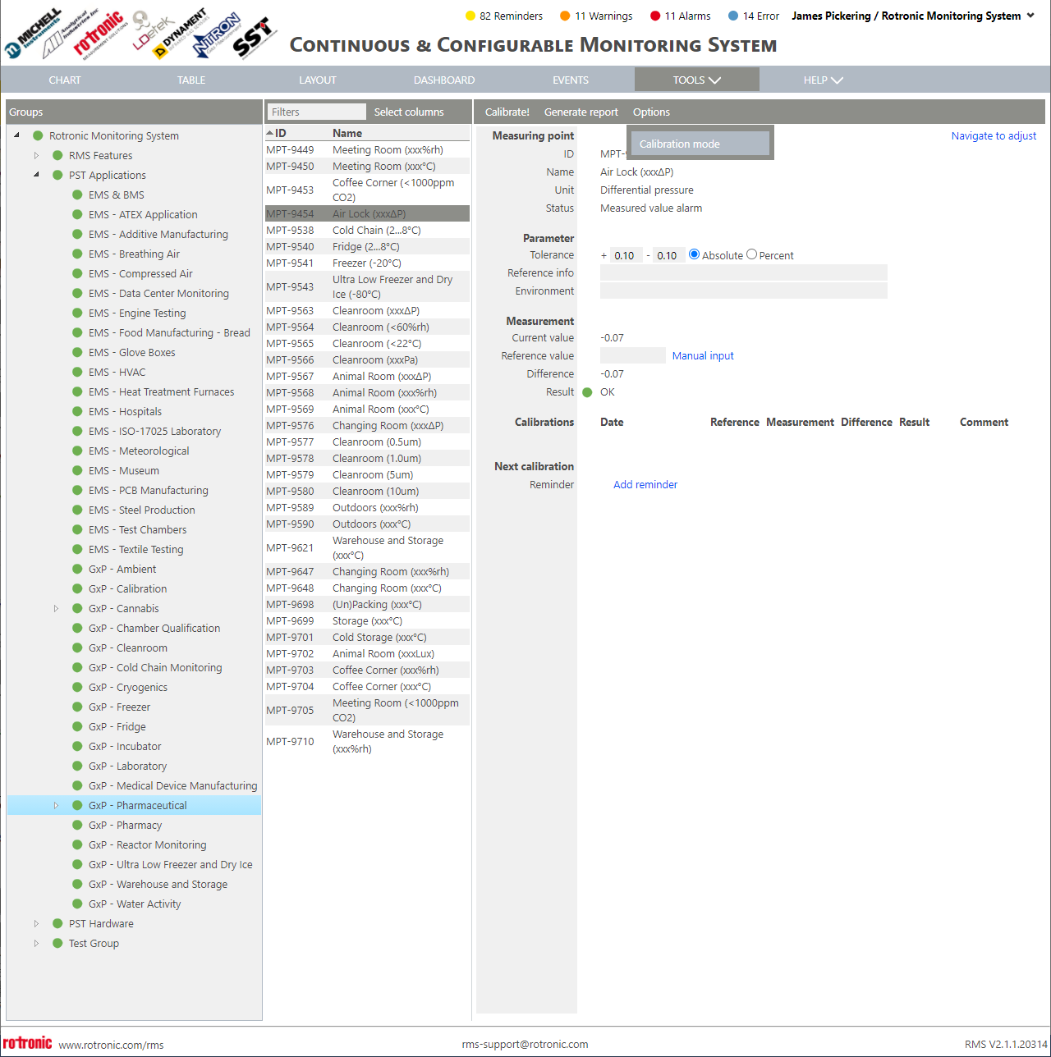Screen dimensions: 1051x1057
Task: Open the CHART tab
Action: pyautogui.click(x=65, y=80)
